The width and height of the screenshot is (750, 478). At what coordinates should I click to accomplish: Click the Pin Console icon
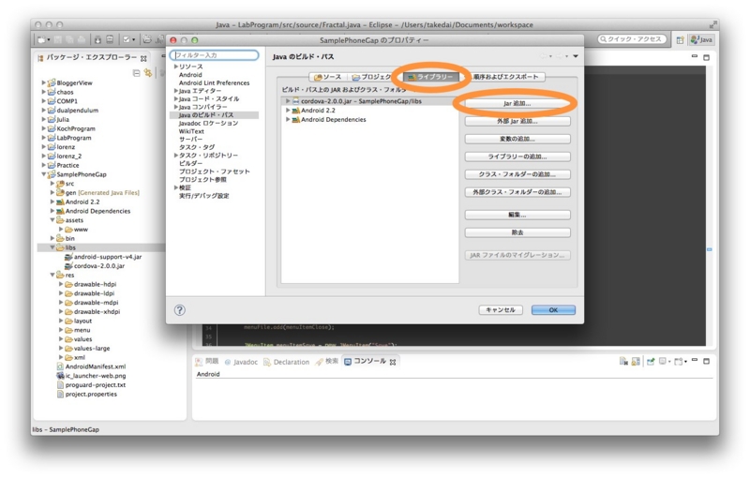(651, 362)
